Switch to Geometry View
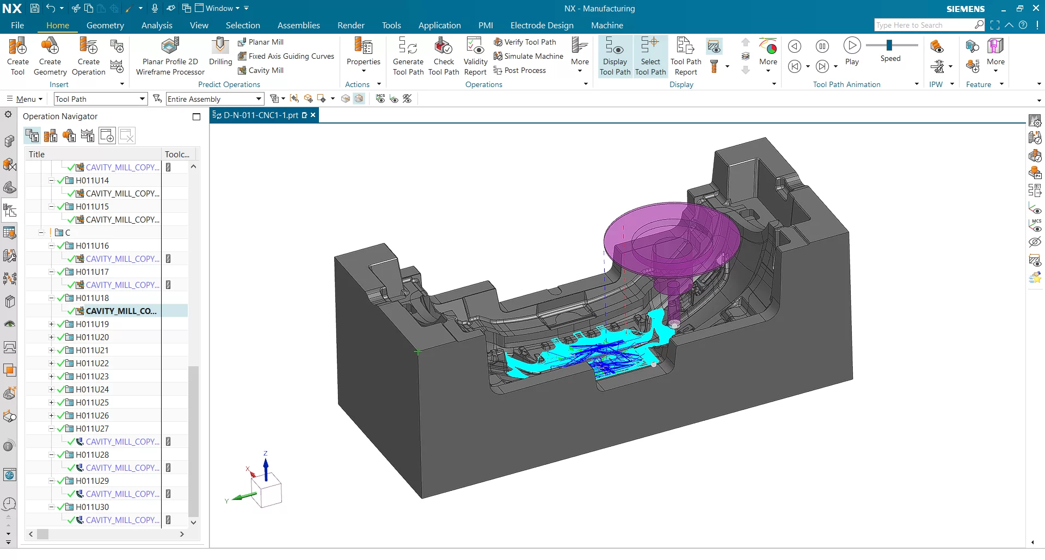The width and height of the screenshot is (1045, 560). pos(69,136)
